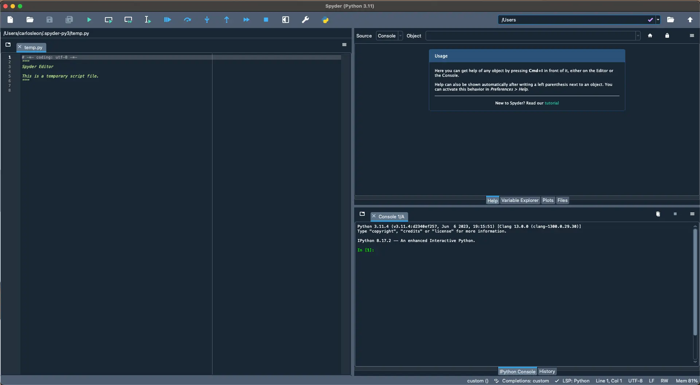The height and width of the screenshot is (385, 700).
Task: Open Help pane options hamburger menu
Action: 692,36
